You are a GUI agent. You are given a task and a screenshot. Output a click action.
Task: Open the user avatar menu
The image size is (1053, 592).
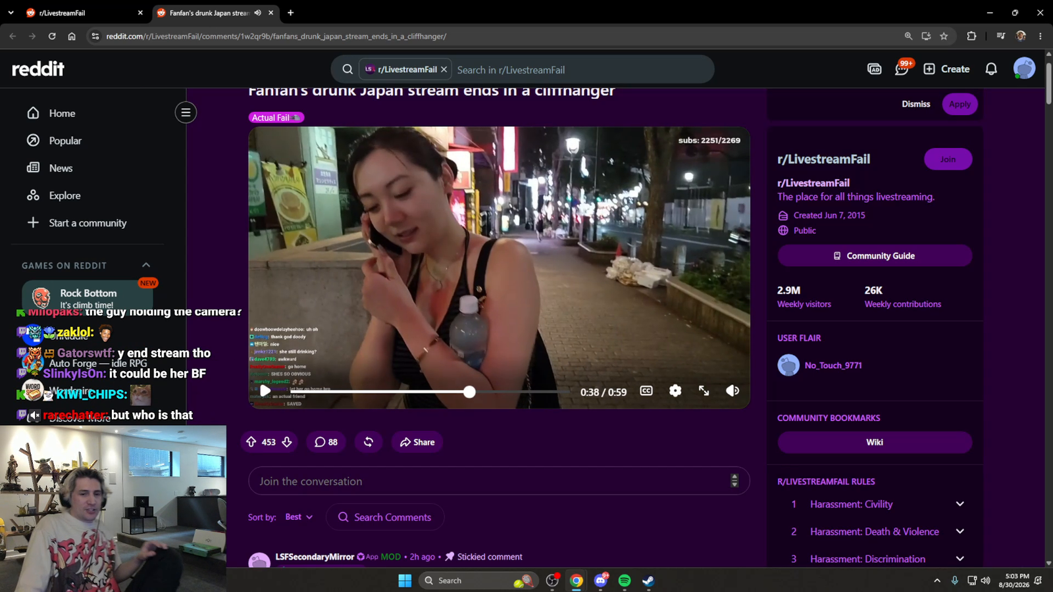coord(1024,68)
